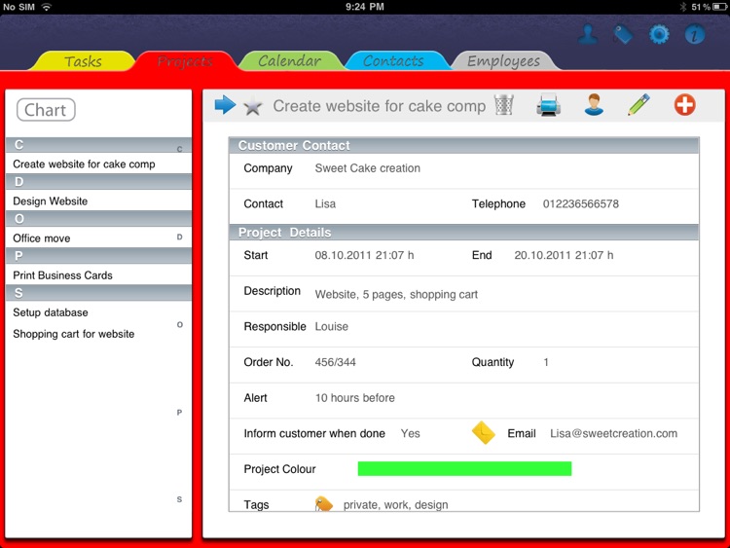This screenshot has height=548, width=730.
Task: Click alert value 10 hours before
Action: point(354,397)
